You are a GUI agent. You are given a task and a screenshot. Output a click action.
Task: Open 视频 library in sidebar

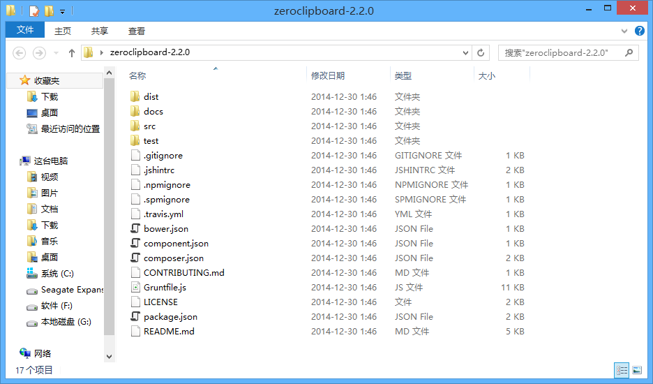coord(43,177)
